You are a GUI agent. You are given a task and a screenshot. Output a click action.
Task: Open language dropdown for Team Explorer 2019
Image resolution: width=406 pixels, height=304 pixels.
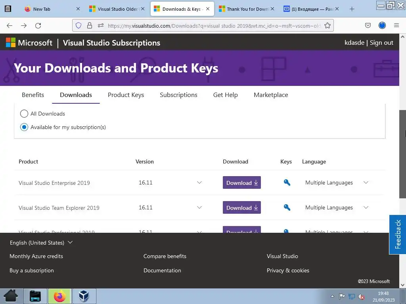click(x=366, y=207)
